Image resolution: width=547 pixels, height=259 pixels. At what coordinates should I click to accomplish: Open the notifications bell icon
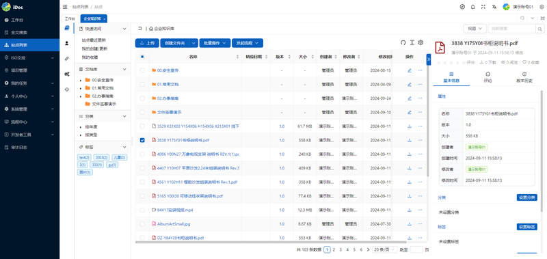tap(473, 7)
